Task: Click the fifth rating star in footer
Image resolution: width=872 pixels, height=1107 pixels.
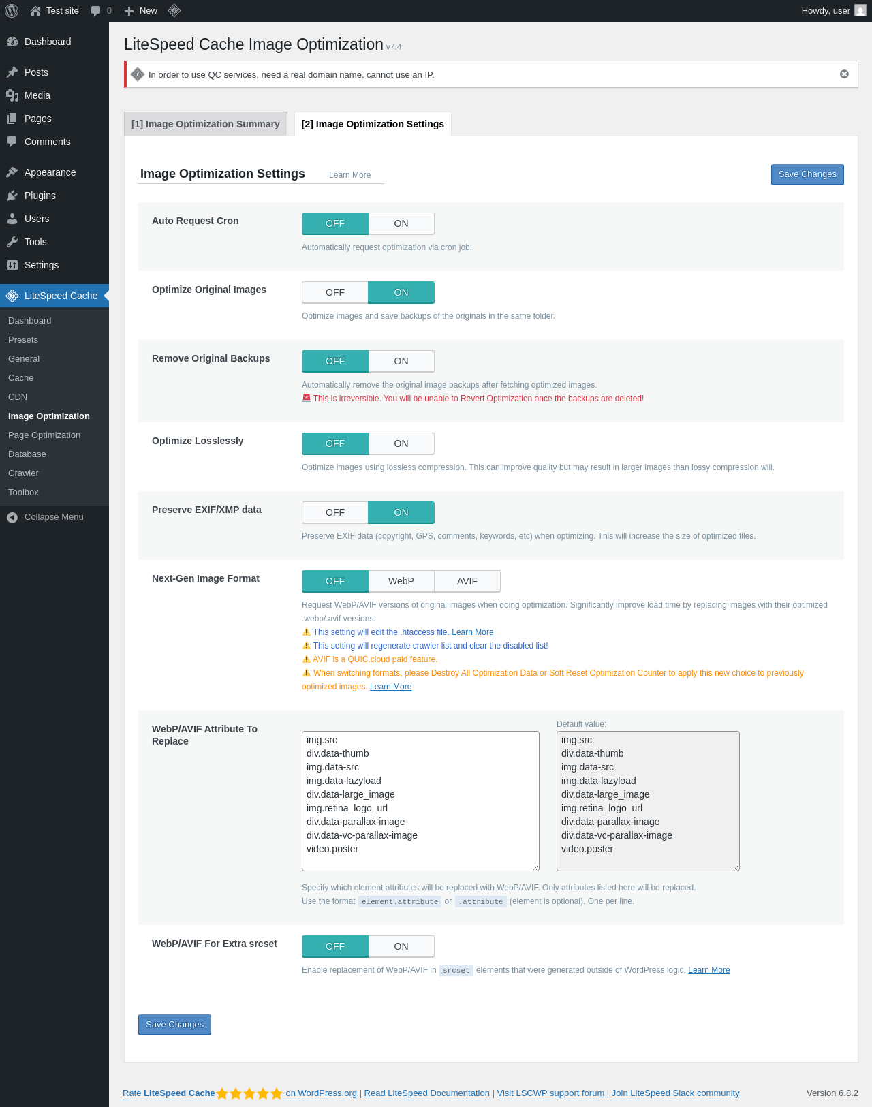Action: 277,1093
